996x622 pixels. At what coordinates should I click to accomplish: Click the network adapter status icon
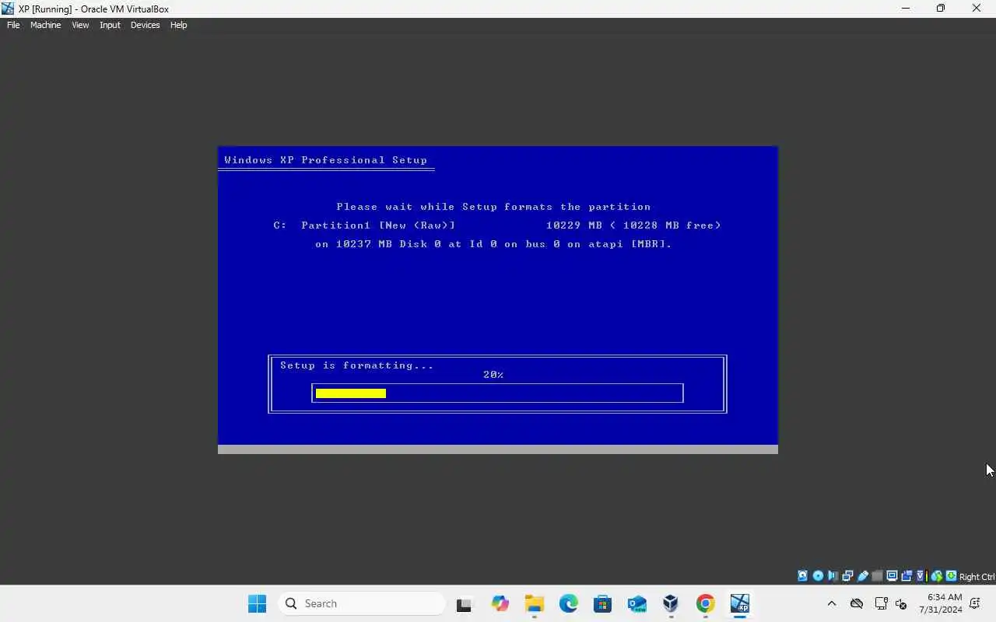point(847,576)
